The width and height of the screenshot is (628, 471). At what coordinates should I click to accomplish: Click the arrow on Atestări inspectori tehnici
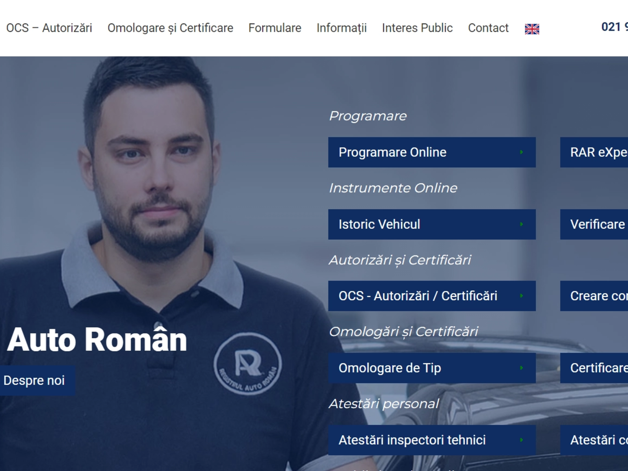(521, 440)
